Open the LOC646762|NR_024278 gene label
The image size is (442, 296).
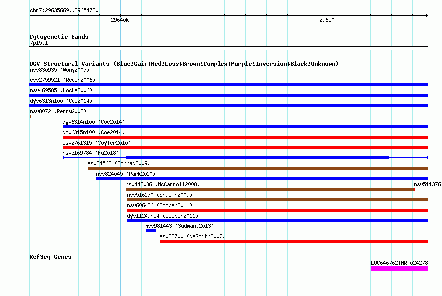[x=399, y=263]
